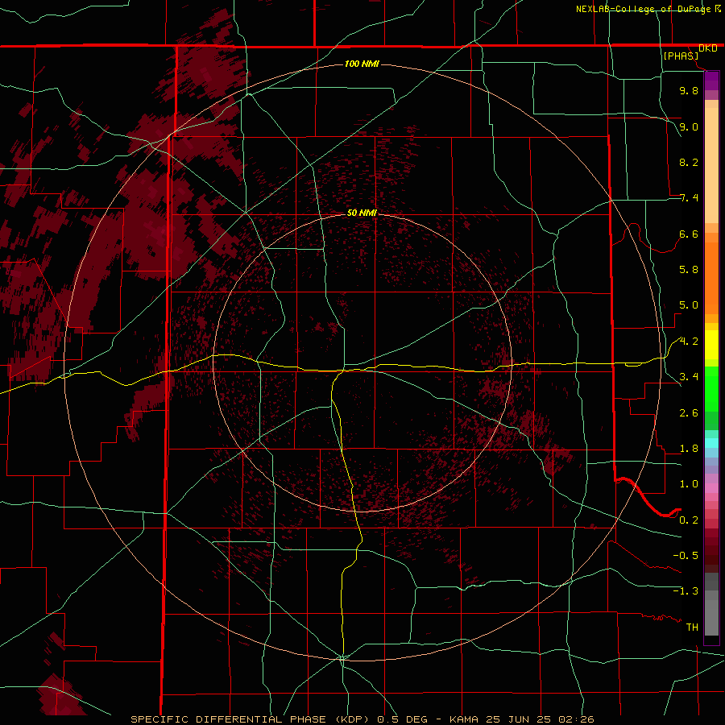Image resolution: width=725 pixels, height=725 pixels.
Task: Click the cyan segment of color bar
Action: click(x=711, y=443)
